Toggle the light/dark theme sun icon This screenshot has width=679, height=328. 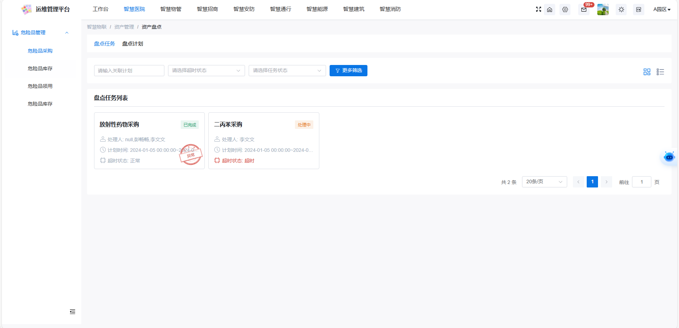point(621,10)
